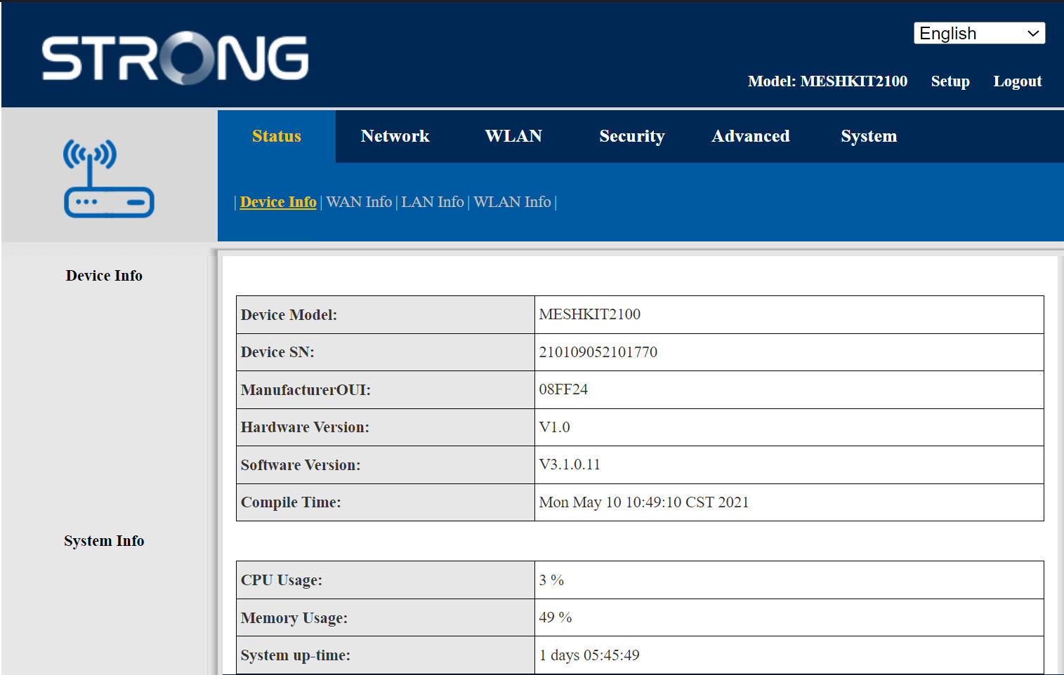View the LAN Info sub-page

pos(433,202)
